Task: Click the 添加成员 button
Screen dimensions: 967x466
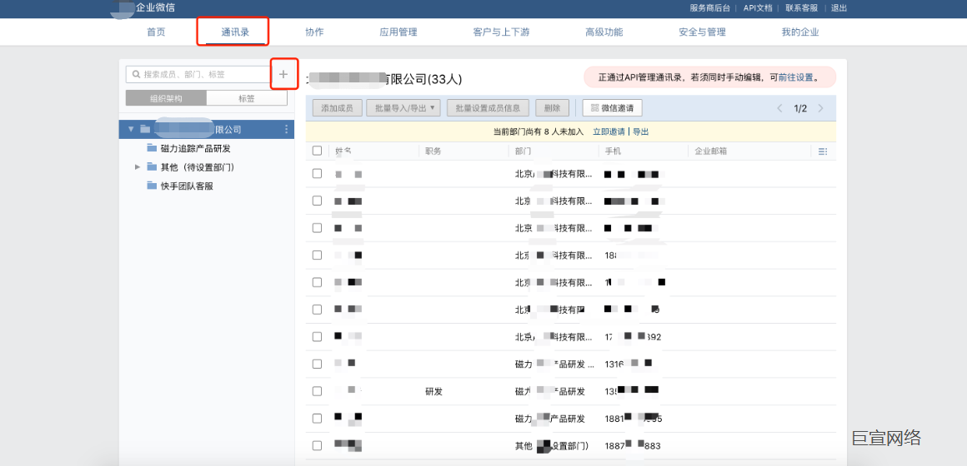Action: 337,108
